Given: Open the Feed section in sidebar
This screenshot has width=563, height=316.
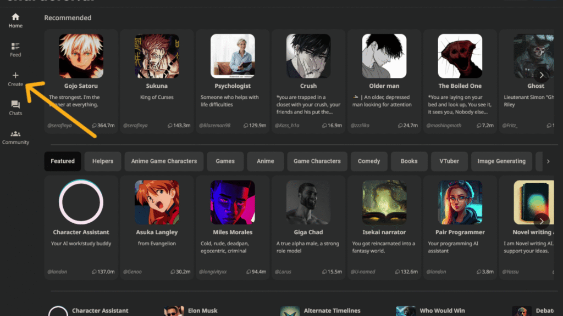Looking at the screenshot, I should (x=15, y=49).
